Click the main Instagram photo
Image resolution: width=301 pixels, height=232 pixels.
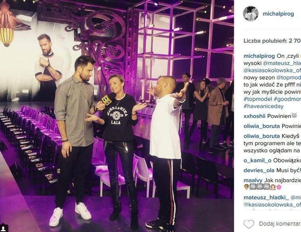click(x=117, y=116)
